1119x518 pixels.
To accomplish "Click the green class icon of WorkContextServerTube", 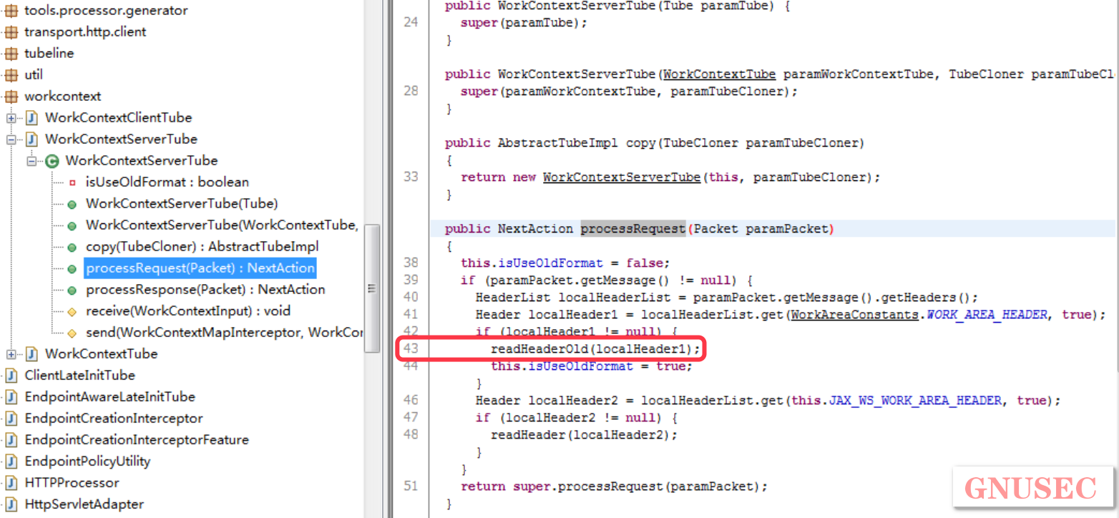I will pos(52,161).
